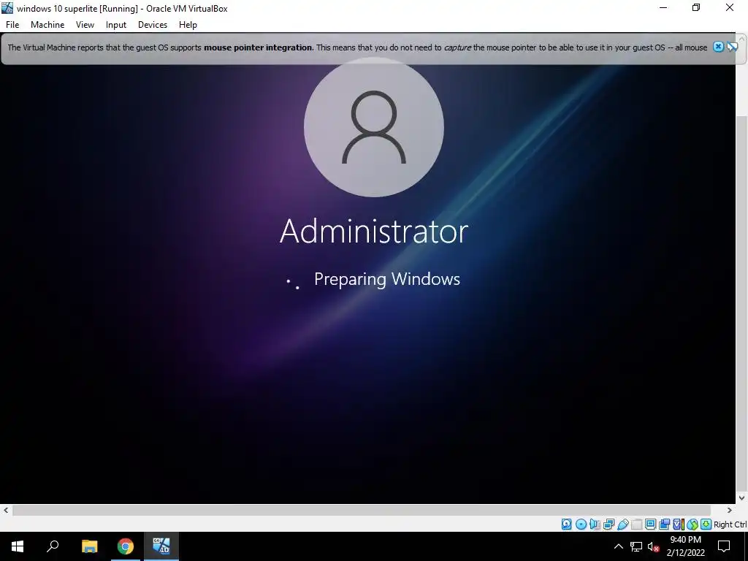Click the mouse integration status indicator
Screen dimensions: 748x561
692,524
